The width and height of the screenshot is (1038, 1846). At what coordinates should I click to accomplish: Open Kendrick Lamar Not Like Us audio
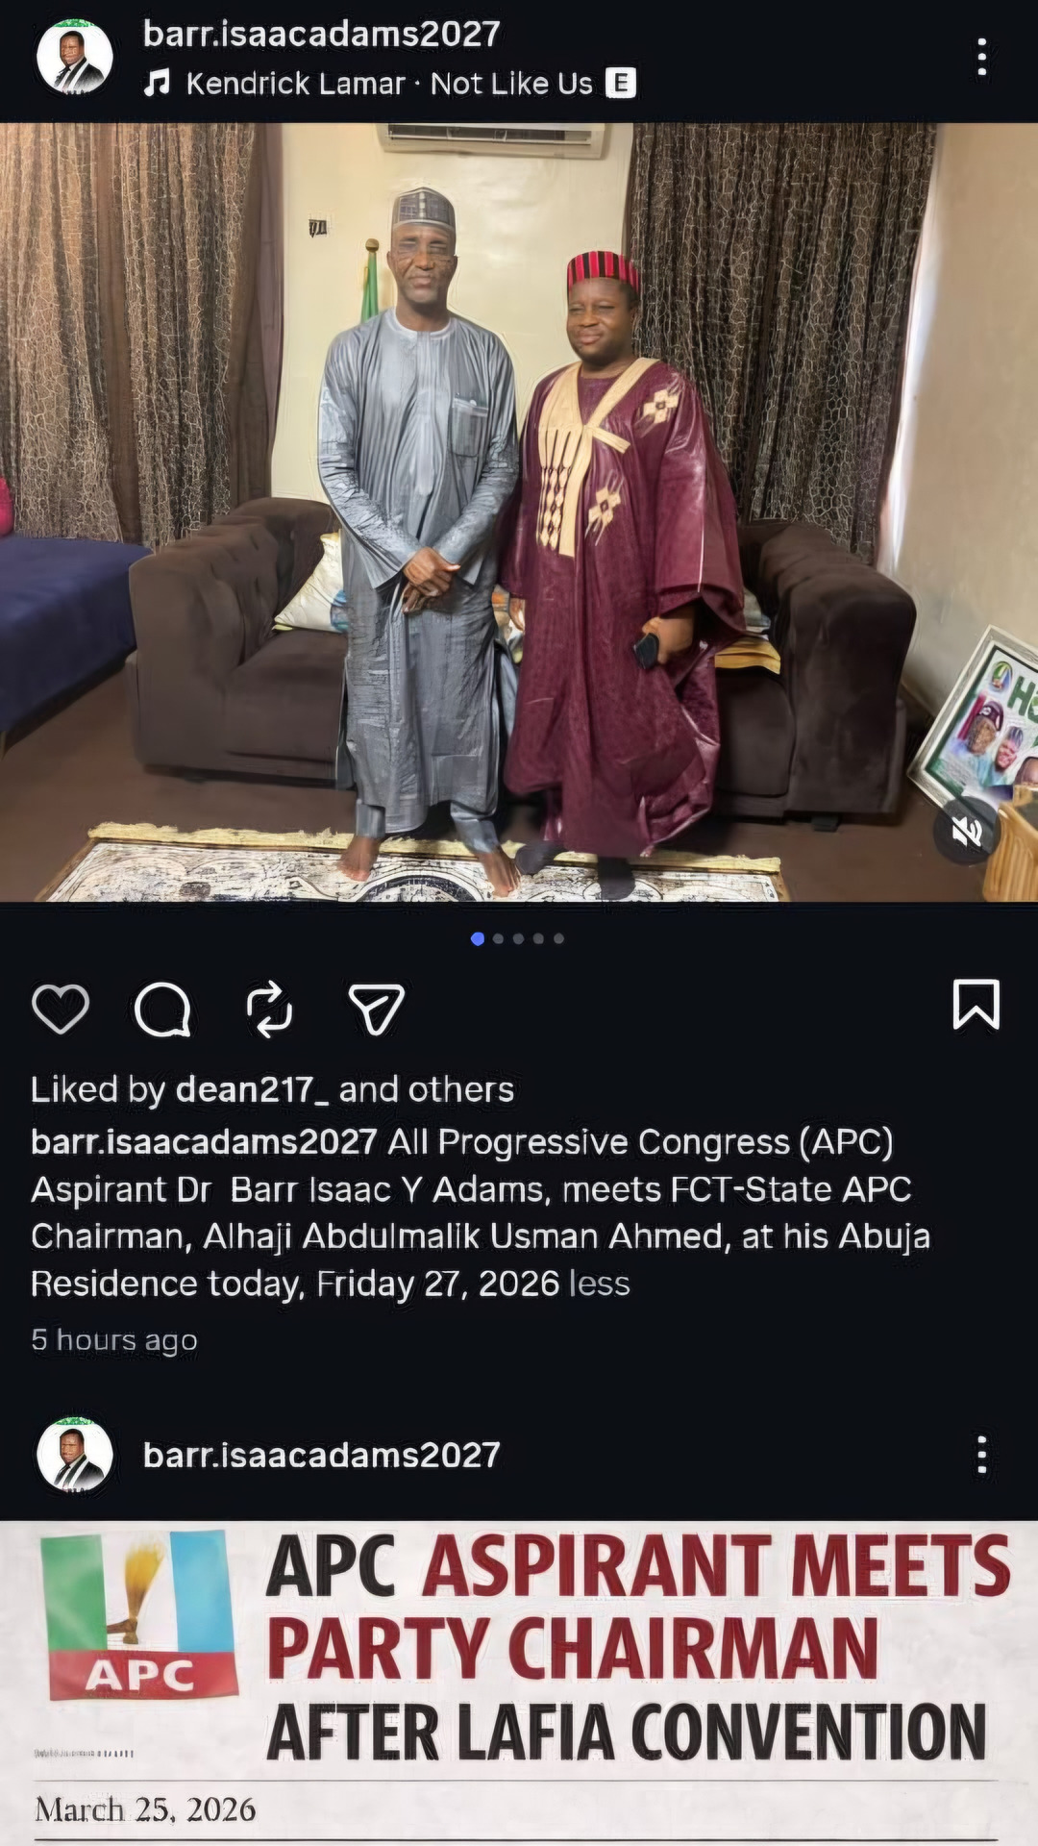pos(389,84)
